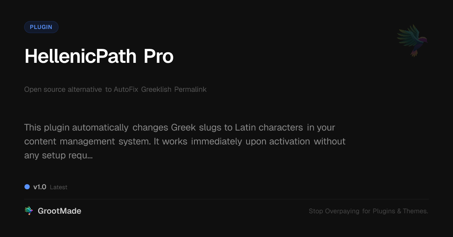Open the GrootMade brand name link
Screen dimensions: 453x237
[x=59, y=211]
